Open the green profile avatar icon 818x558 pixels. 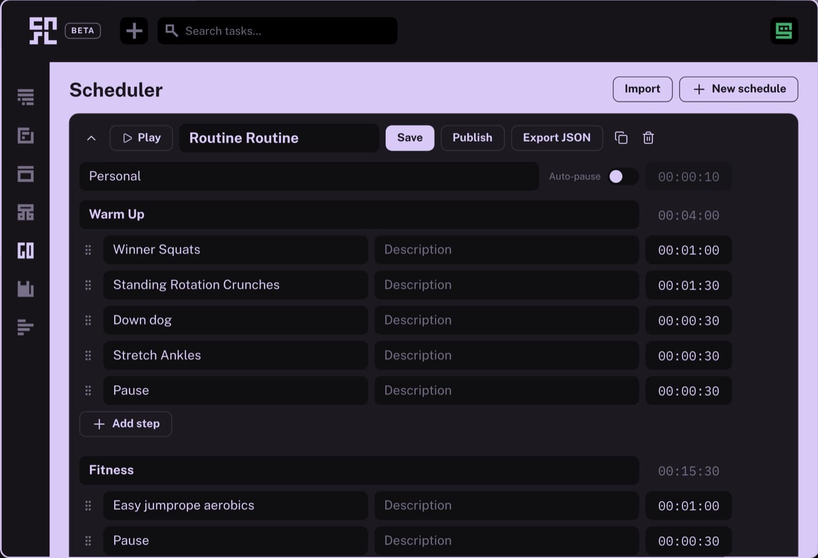click(784, 31)
